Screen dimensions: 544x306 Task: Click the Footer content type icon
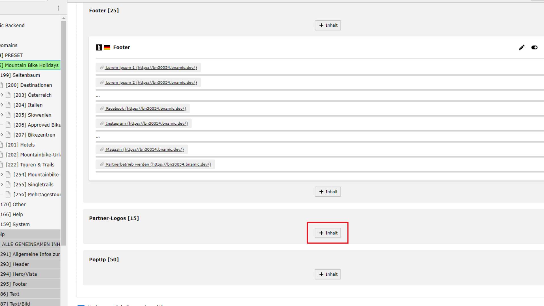click(x=99, y=48)
